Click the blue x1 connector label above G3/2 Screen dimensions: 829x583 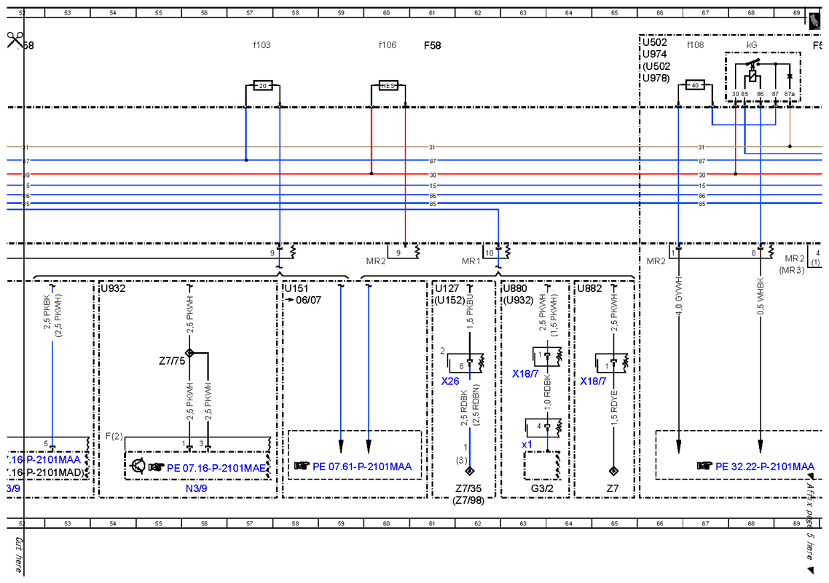coord(527,445)
